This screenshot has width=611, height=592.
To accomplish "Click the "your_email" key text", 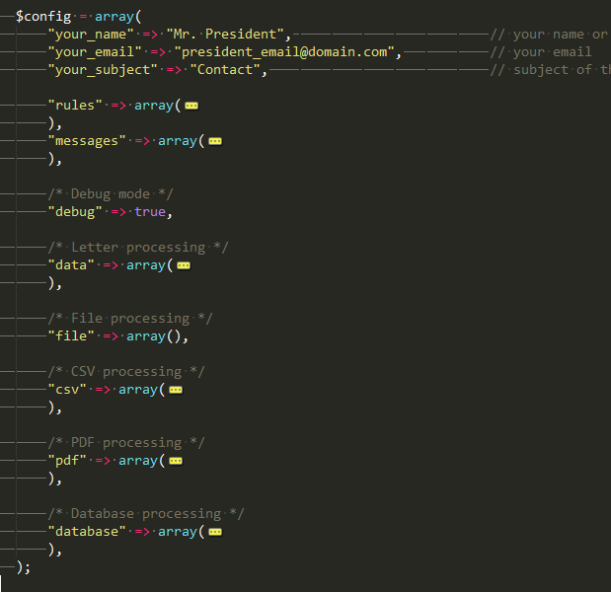I will pos(95,52).
